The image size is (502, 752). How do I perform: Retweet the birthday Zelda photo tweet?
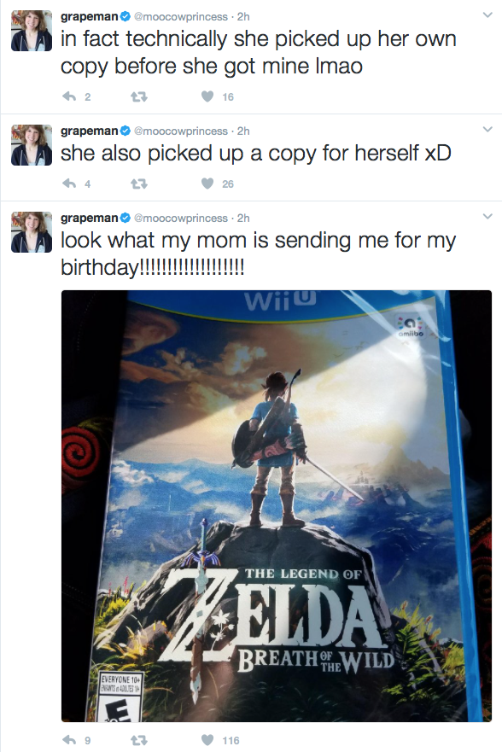139,740
